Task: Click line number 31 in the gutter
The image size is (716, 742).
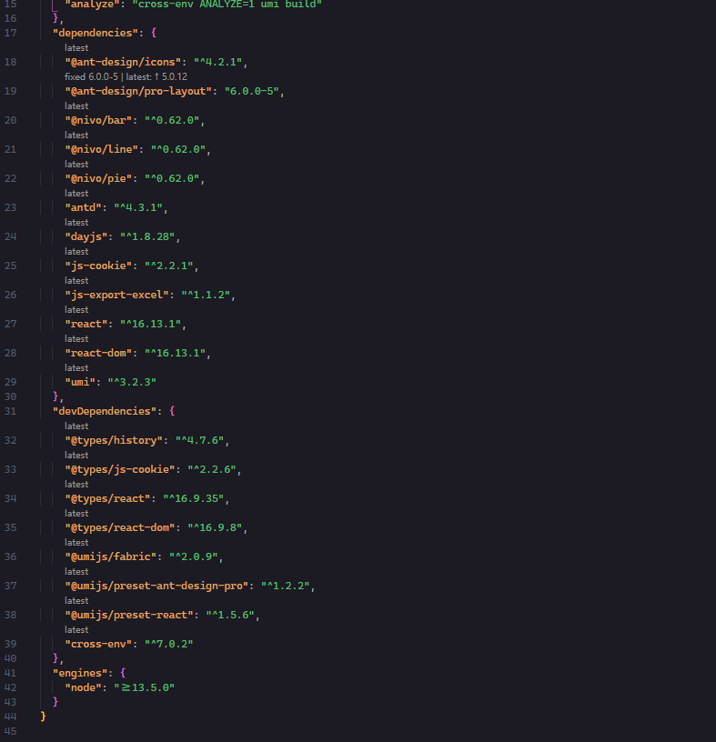Action: [10, 411]
